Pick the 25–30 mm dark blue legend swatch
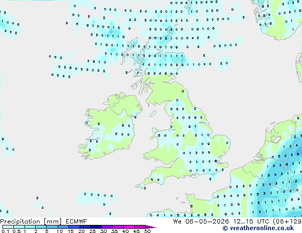The image size is (302, 233). point(96,227)
